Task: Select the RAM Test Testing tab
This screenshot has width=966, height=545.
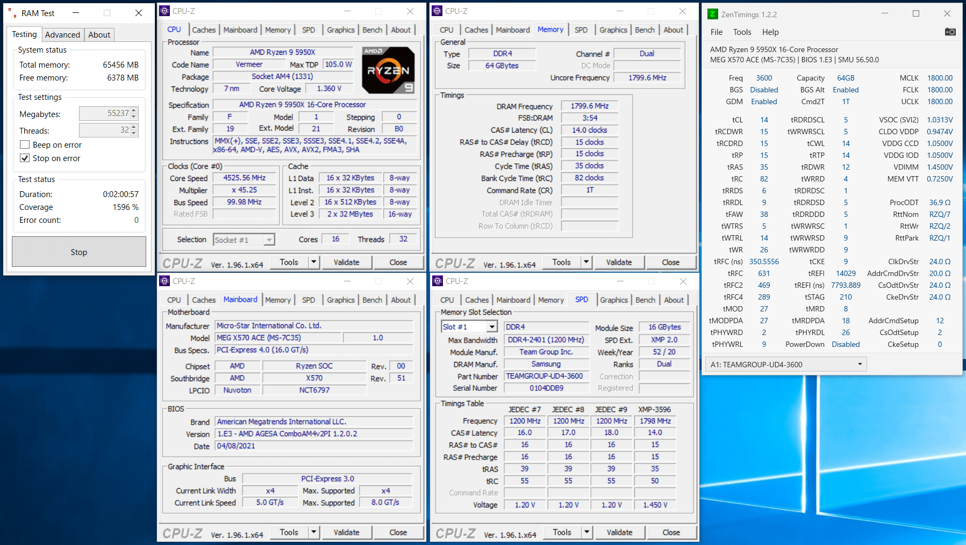Action: [25, 34]
